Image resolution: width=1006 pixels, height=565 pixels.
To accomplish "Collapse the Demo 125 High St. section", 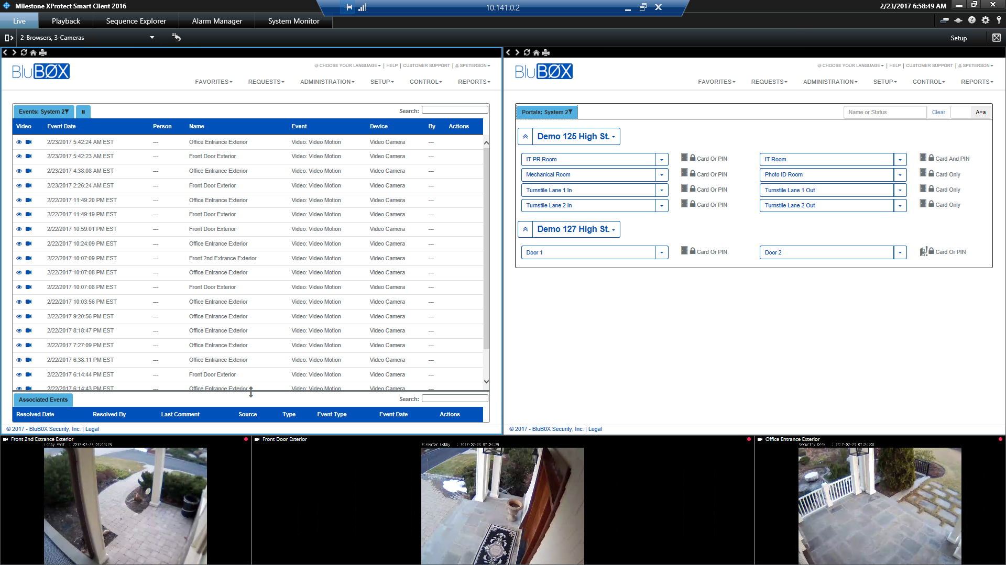I will (x=525, y=136).
